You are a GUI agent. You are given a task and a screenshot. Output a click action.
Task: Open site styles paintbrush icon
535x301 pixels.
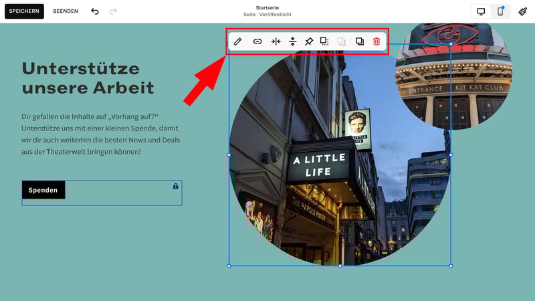tap(522, 11)
